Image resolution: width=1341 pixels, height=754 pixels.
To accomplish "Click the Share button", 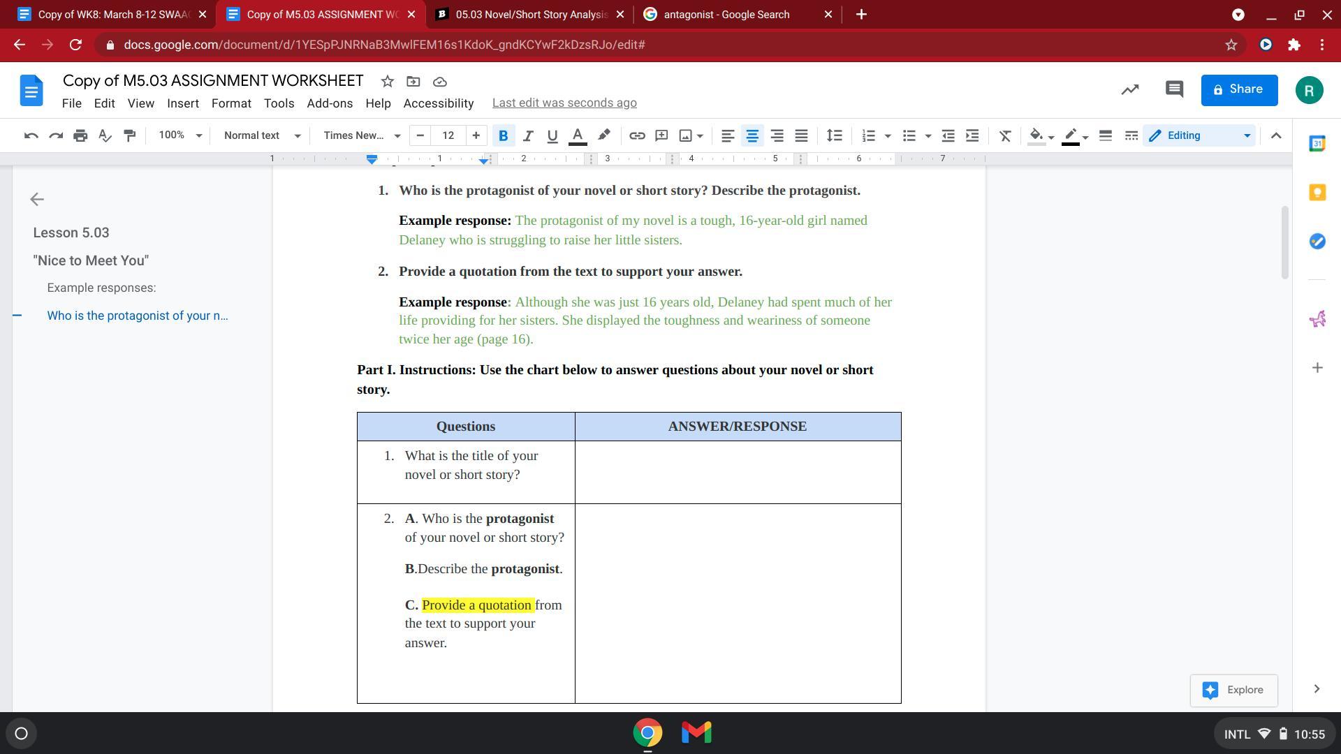I will pyautogui.click(x=1238, y=89).
